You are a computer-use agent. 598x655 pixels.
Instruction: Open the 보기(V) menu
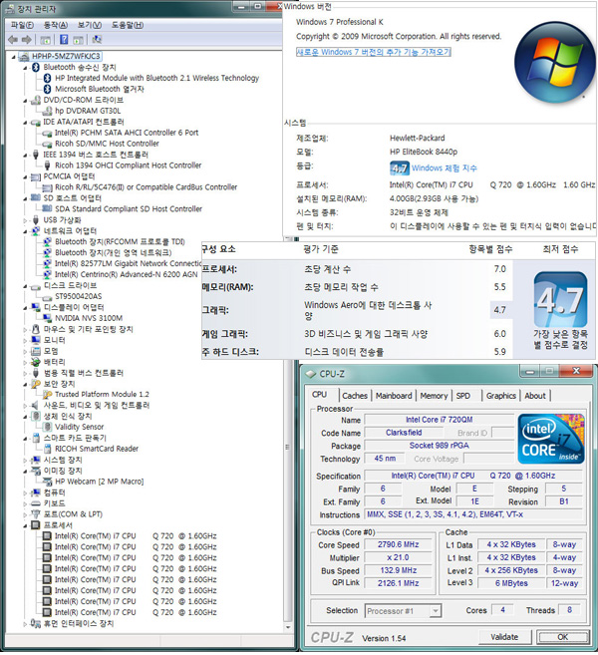[90, 25]
